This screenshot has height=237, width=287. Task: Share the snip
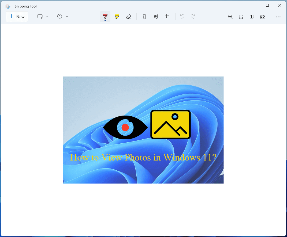coord(263,17)
